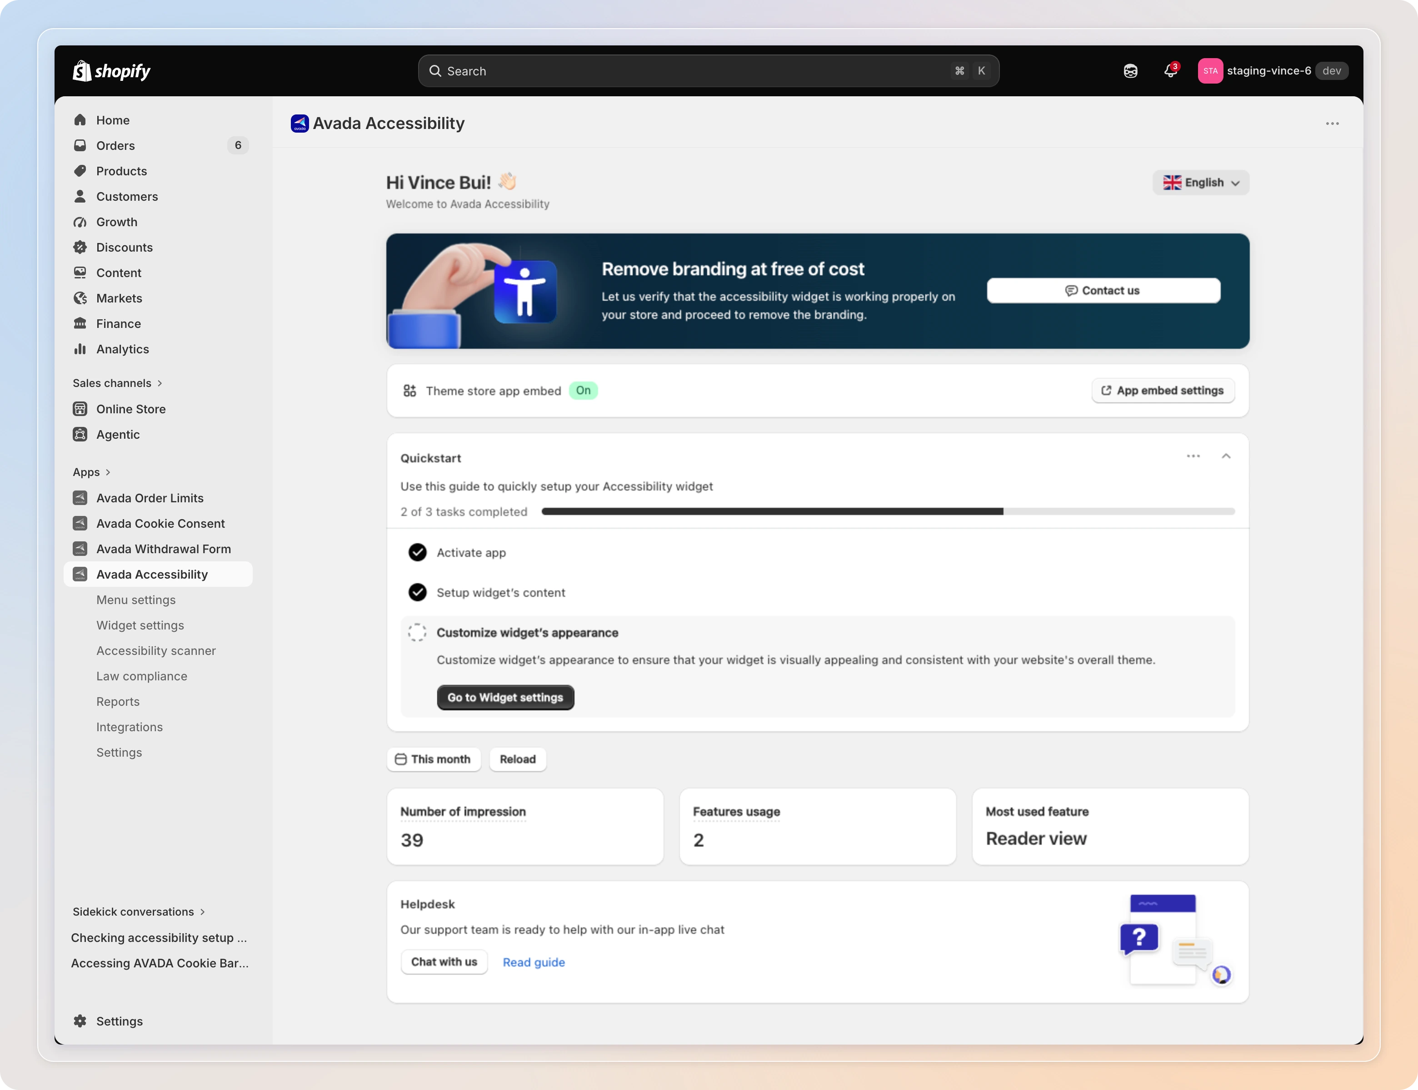Screen dimensions: 1418x1090
Task: Click the Agentic channel icon
Action: (x=80, y=434)
